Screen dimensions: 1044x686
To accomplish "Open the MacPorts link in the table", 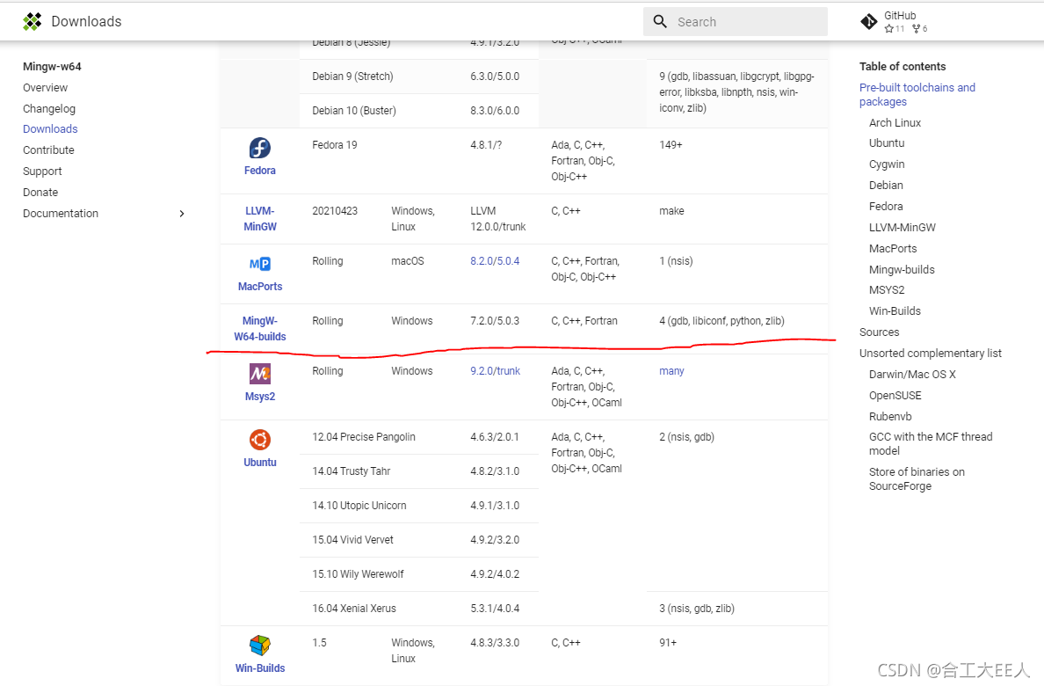I will coord(259,286).
